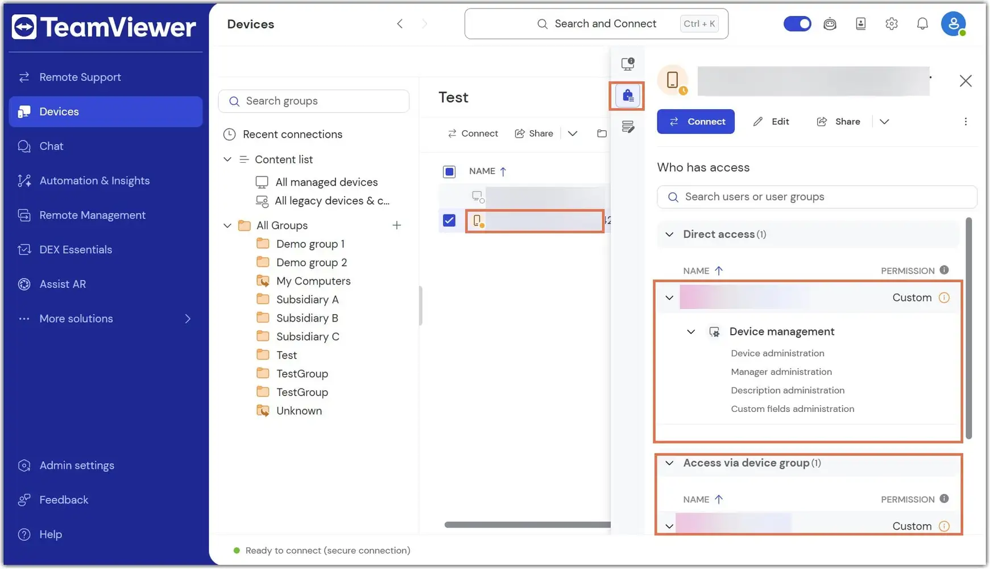This screenshot has width=990, height=569.
Task: Select the My Computers folder
Action: point(303,281)
